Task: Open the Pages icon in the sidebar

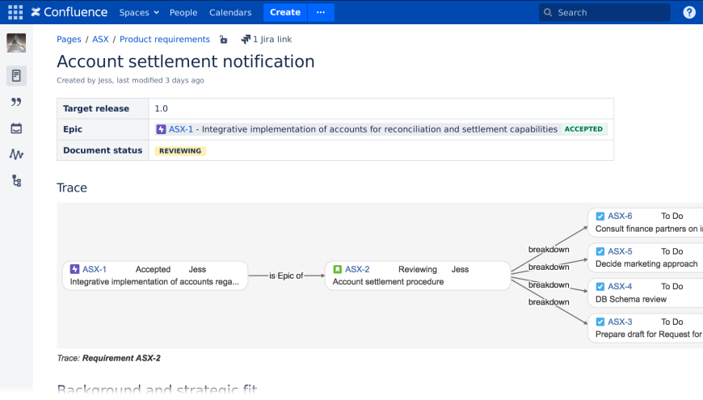Action: click(16, 76)
